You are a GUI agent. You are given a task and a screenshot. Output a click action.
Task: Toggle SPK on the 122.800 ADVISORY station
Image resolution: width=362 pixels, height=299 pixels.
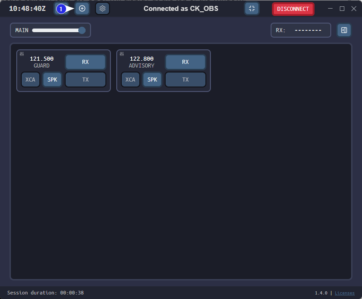pyautogui.click(x=152, y=79)
